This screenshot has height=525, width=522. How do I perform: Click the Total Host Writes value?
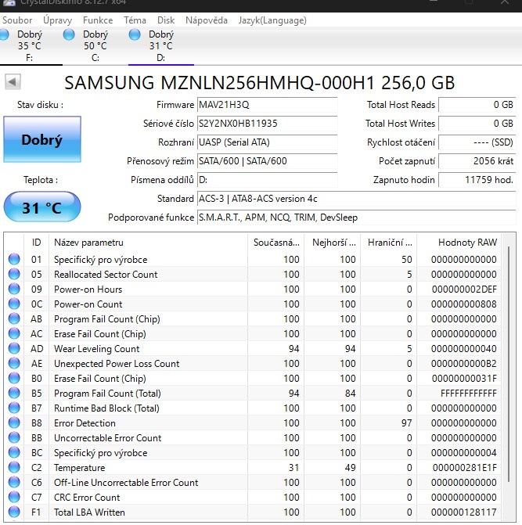477,124
